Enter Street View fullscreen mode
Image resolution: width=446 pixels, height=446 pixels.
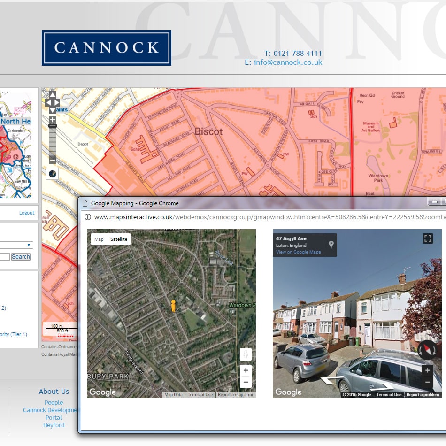point(428,238)
